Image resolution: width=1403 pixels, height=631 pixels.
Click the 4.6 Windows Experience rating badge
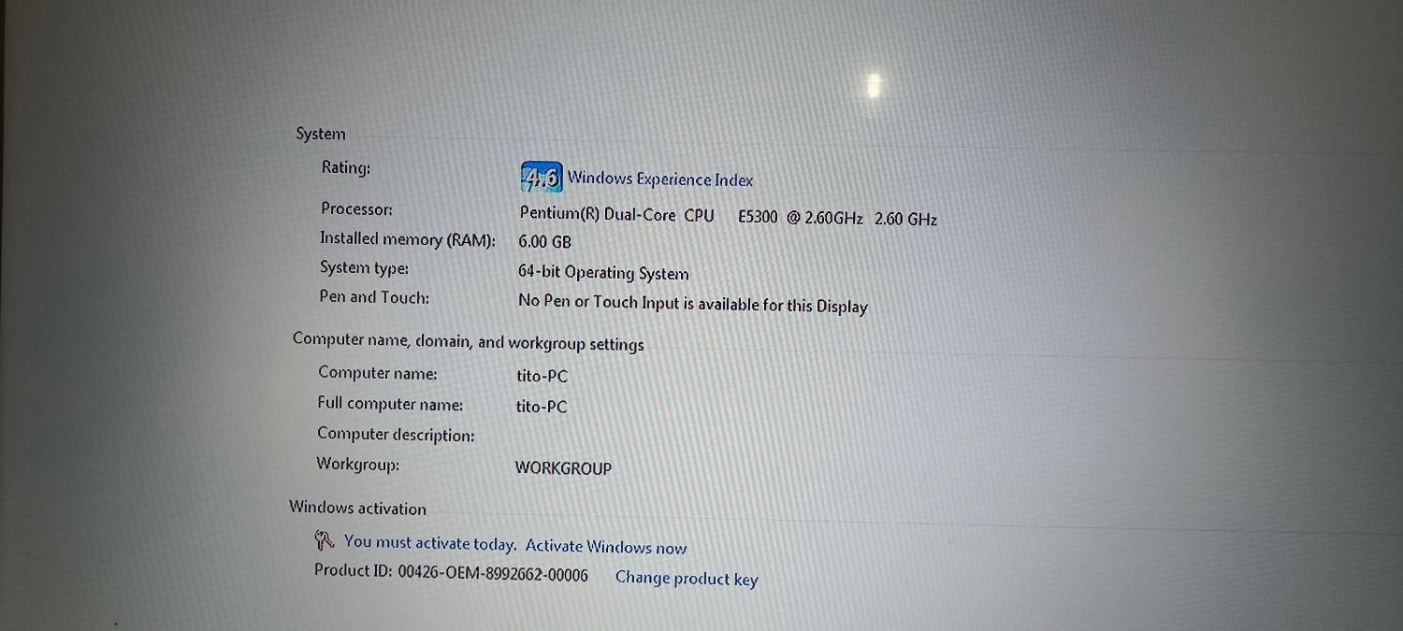(542, 177)
